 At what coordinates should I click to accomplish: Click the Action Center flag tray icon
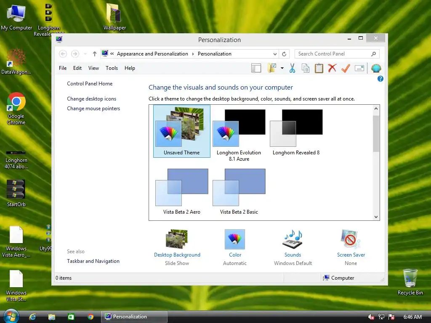(391, 317)
